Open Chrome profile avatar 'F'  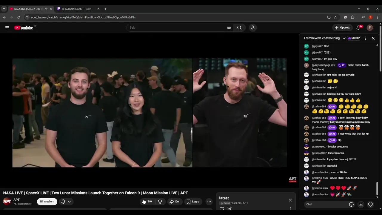coord(370,17)
